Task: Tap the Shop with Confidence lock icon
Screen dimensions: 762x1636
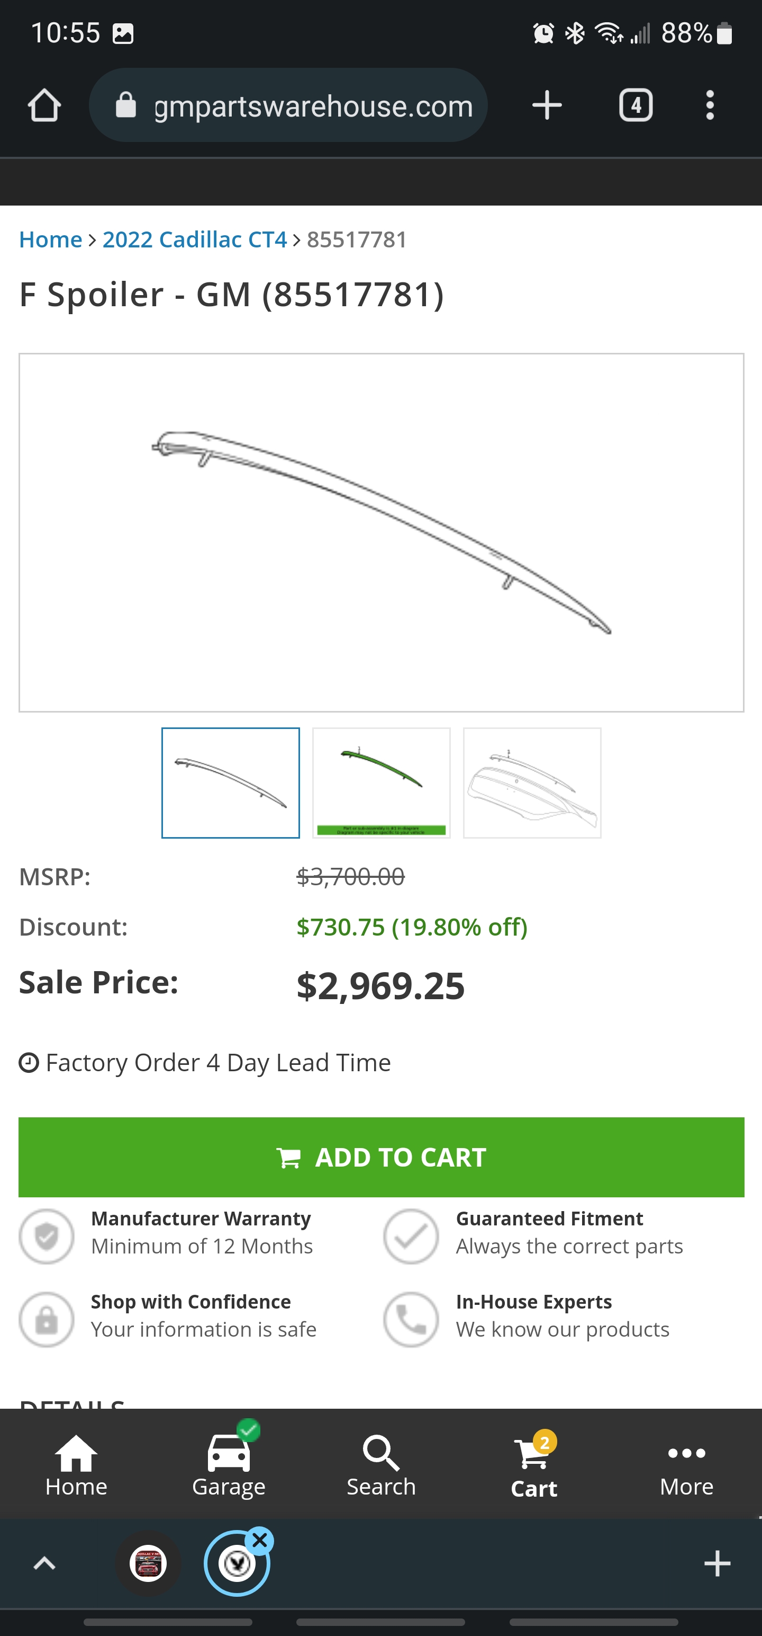Action: (47, 1320)
